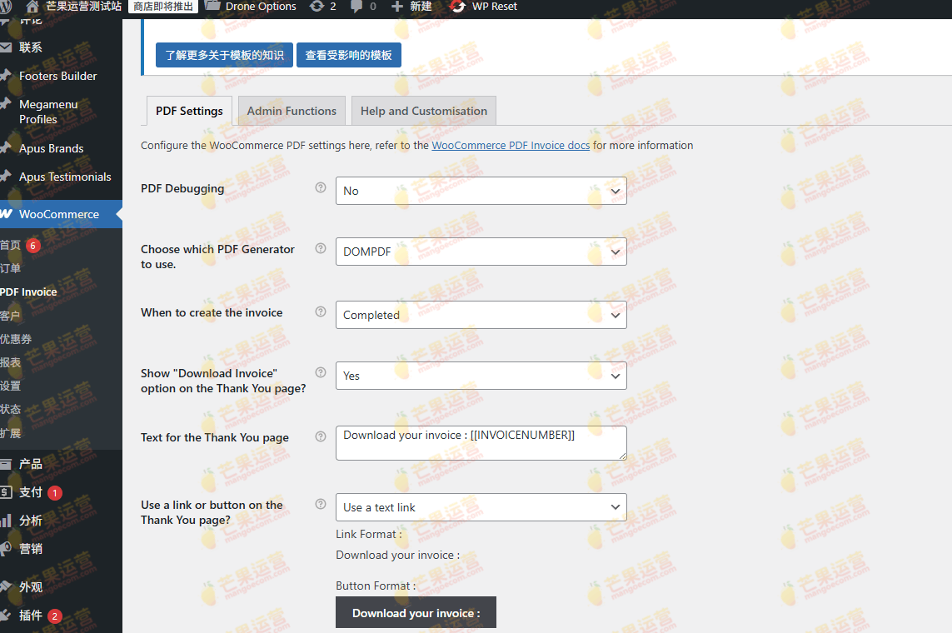Open the comments bubble icon in admin bar
This screenshot has height=633, width=952.
tap(356, 7)
